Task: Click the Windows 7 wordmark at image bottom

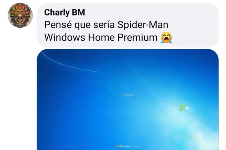Action: click(x=125, y=146)
